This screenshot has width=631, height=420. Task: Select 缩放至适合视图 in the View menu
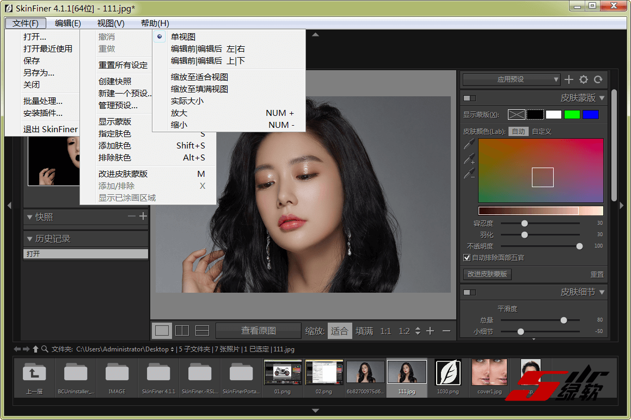[x=199, y=77]
